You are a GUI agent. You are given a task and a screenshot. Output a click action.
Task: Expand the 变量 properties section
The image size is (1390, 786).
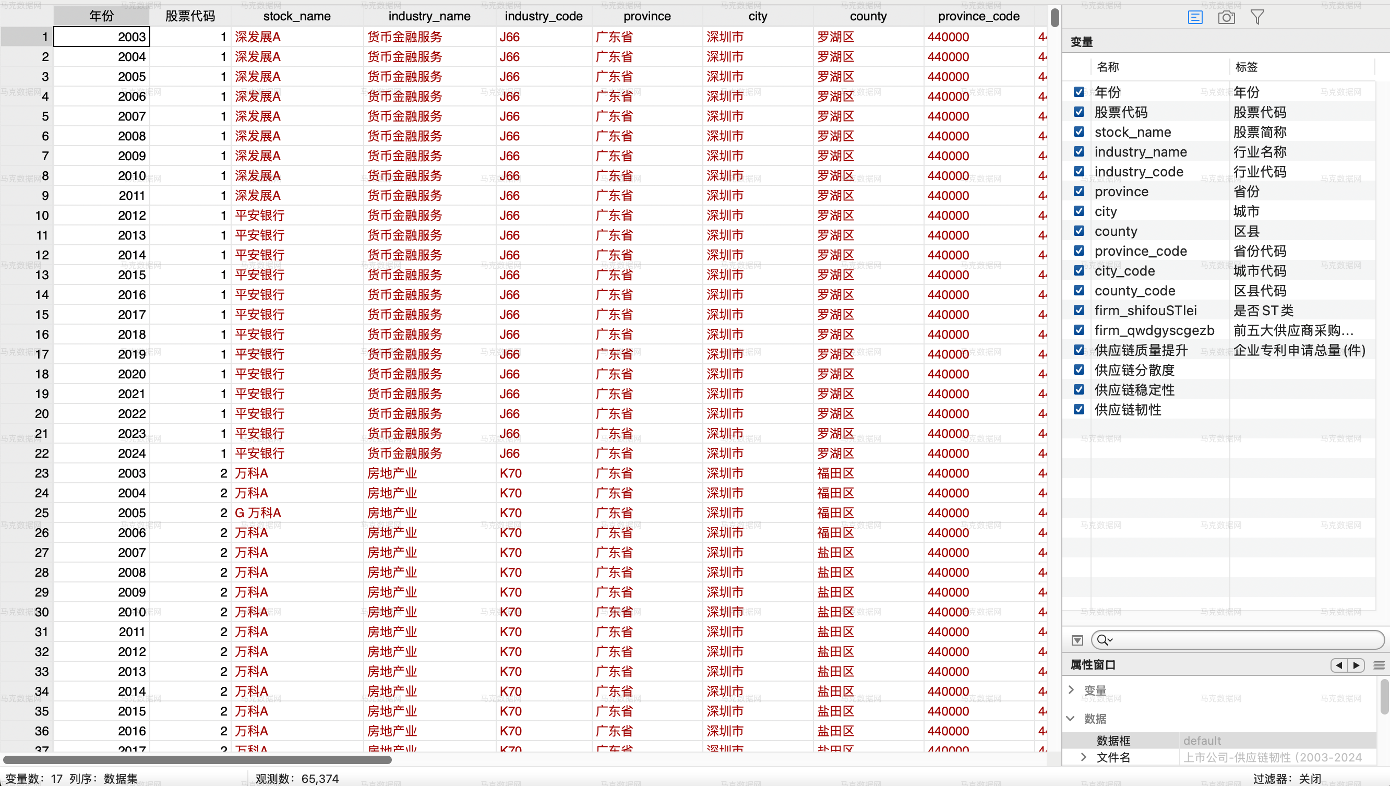(1072, 690)
